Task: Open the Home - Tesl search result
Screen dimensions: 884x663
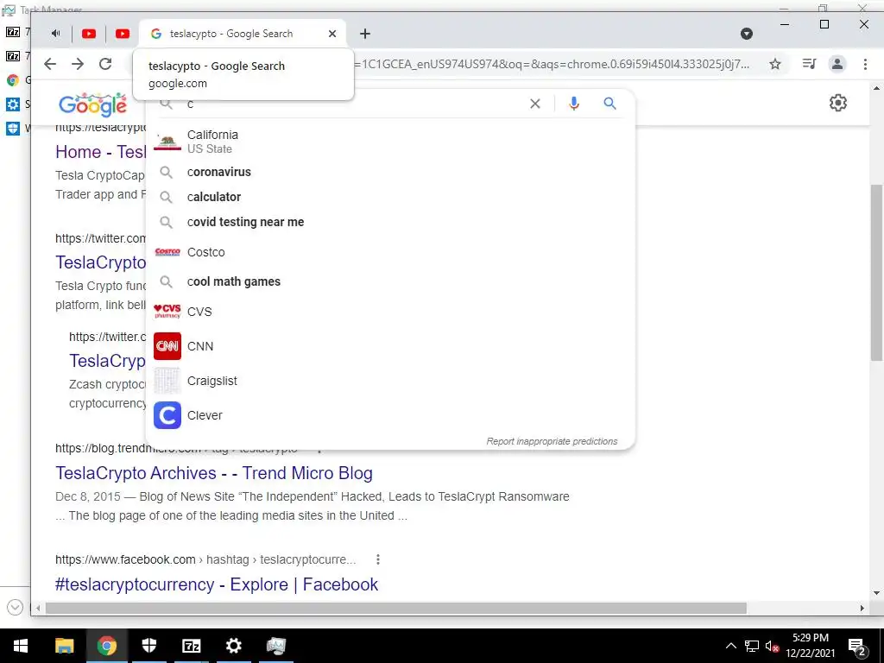Action: tap(100, 152)
